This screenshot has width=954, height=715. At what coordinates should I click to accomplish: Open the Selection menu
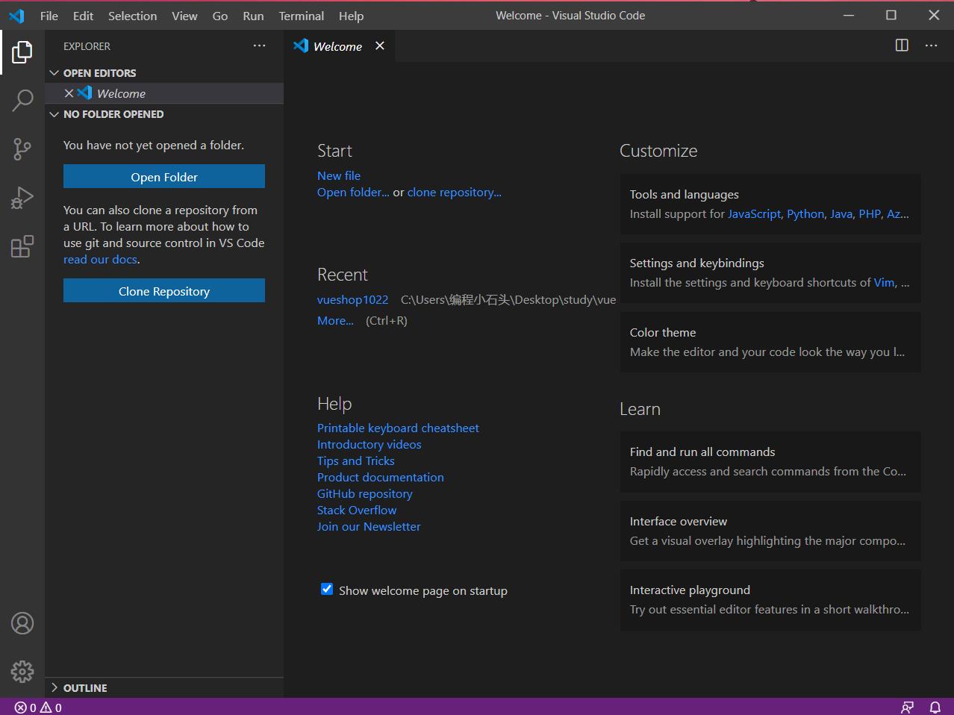133,16
